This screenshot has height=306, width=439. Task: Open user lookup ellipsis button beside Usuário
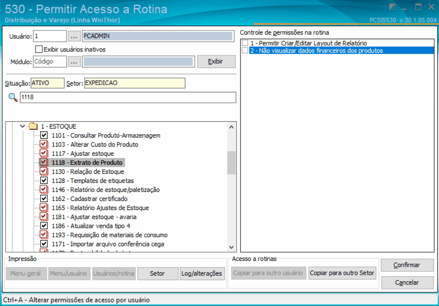click(74, 36)
